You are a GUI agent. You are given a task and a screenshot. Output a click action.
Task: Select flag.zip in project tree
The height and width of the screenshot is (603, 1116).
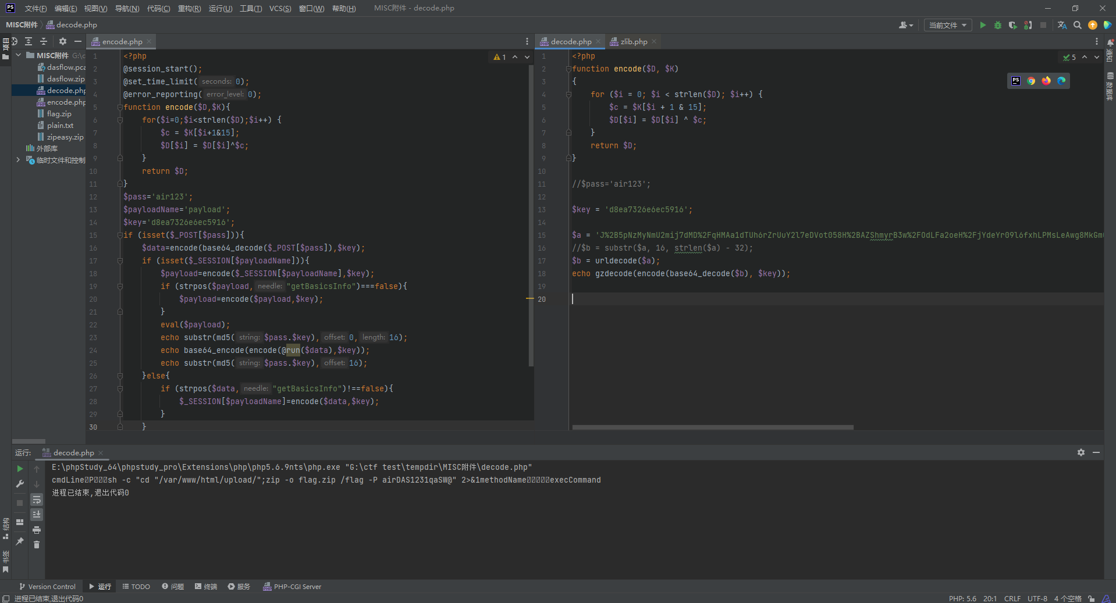[59, 114]
